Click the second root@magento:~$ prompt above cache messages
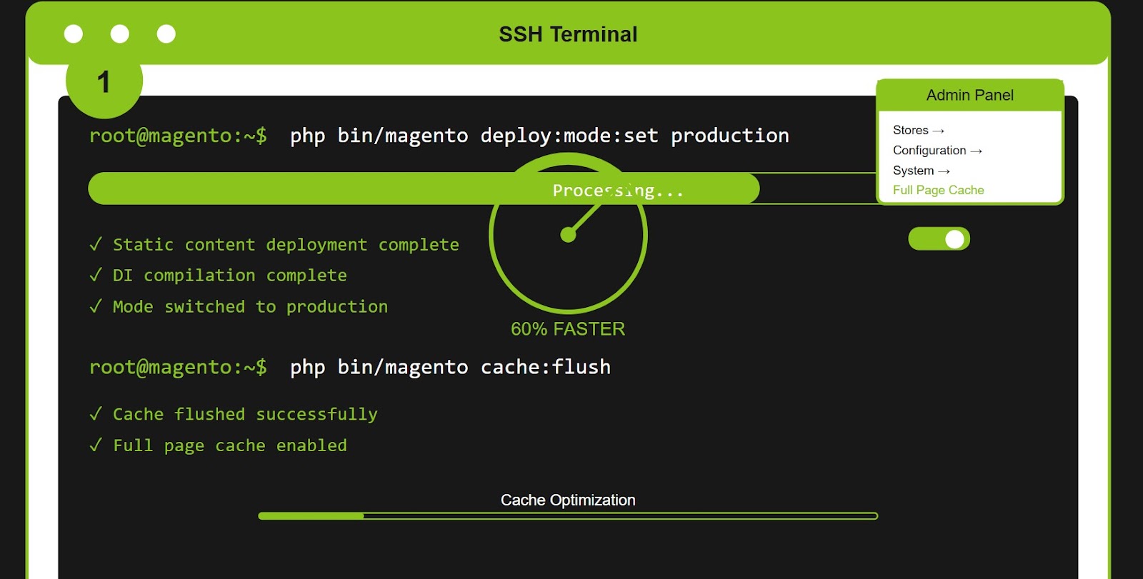This screenshot has width=1143, height=579. click(x=178, y=367)
